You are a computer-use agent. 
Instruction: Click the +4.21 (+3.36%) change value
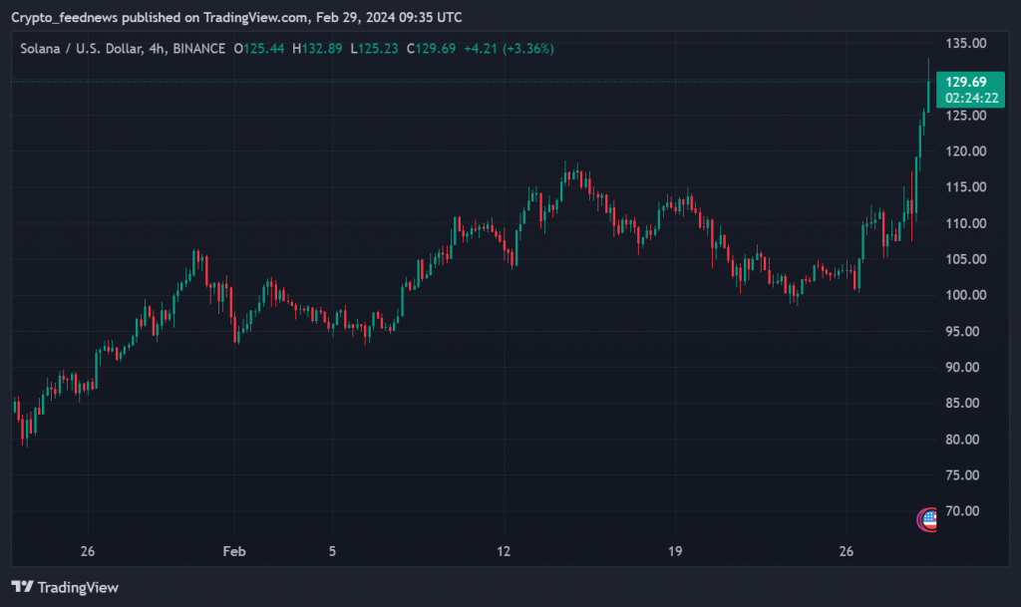pyautogui.click(x=510, y=48)
